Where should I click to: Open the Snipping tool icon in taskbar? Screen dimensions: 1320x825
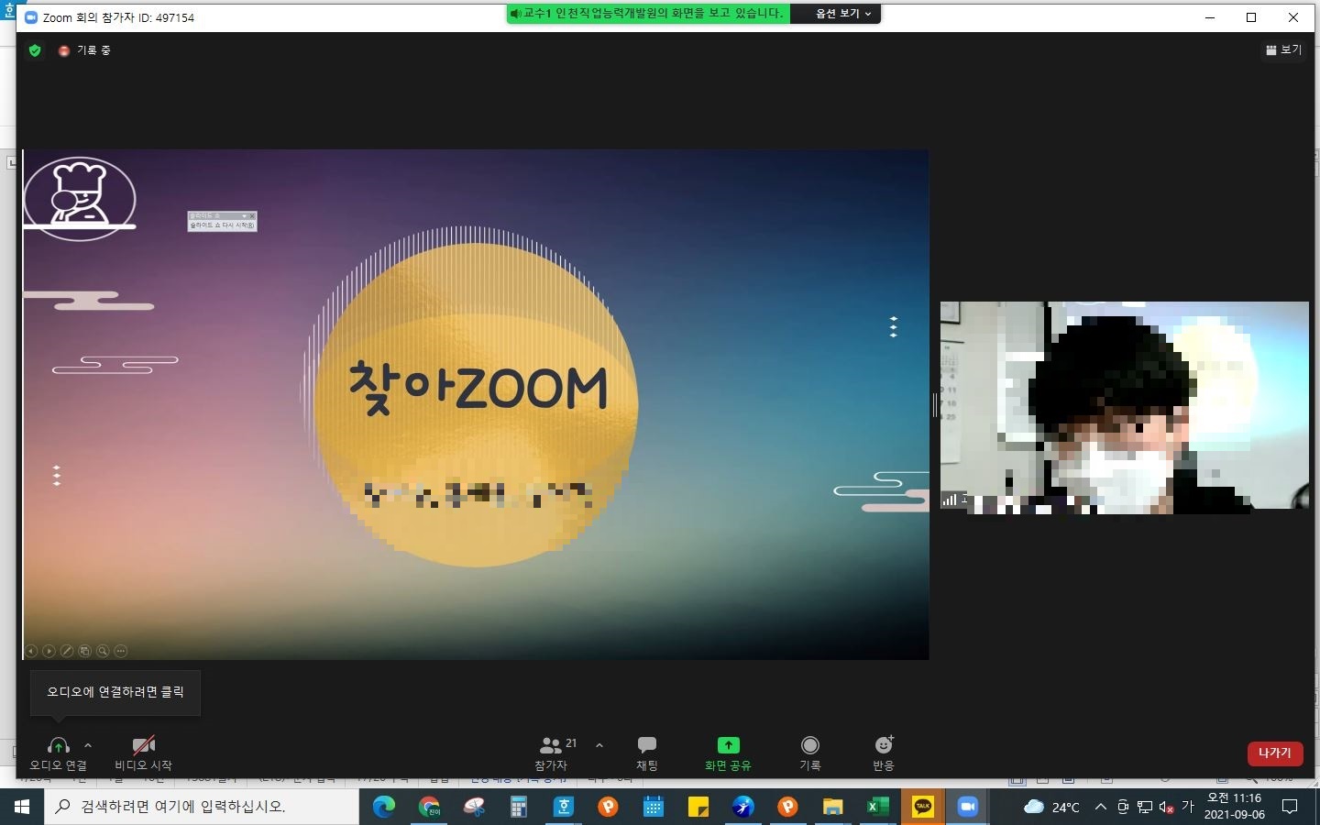pyautogui.click(x=474, y=807)
